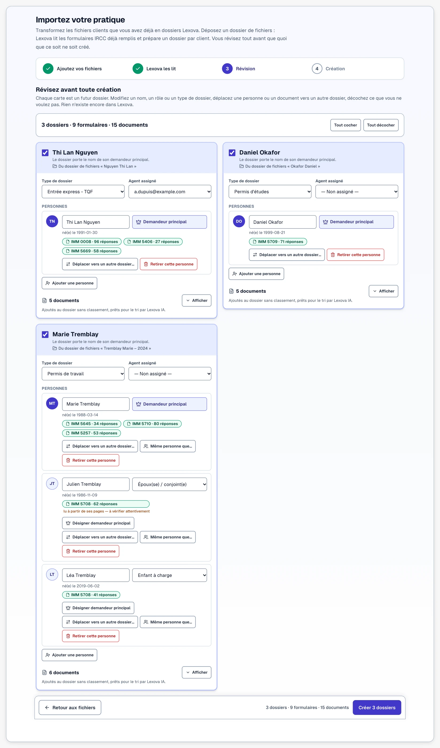
Task: Click Retirer cette personne for Daniel Okafor
Action: 356,255
